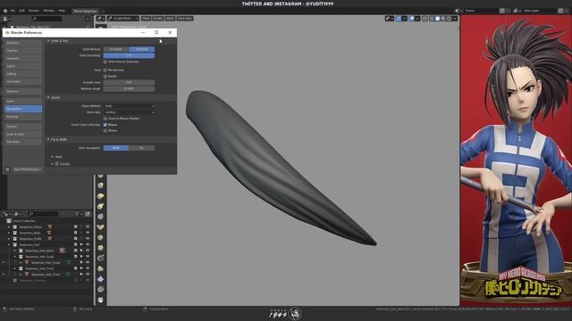
Task: Click the mesh data icon in Hair_Scalp row
Action: tap(69, 262)
